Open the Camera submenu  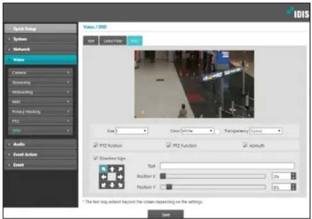(41, 72)
